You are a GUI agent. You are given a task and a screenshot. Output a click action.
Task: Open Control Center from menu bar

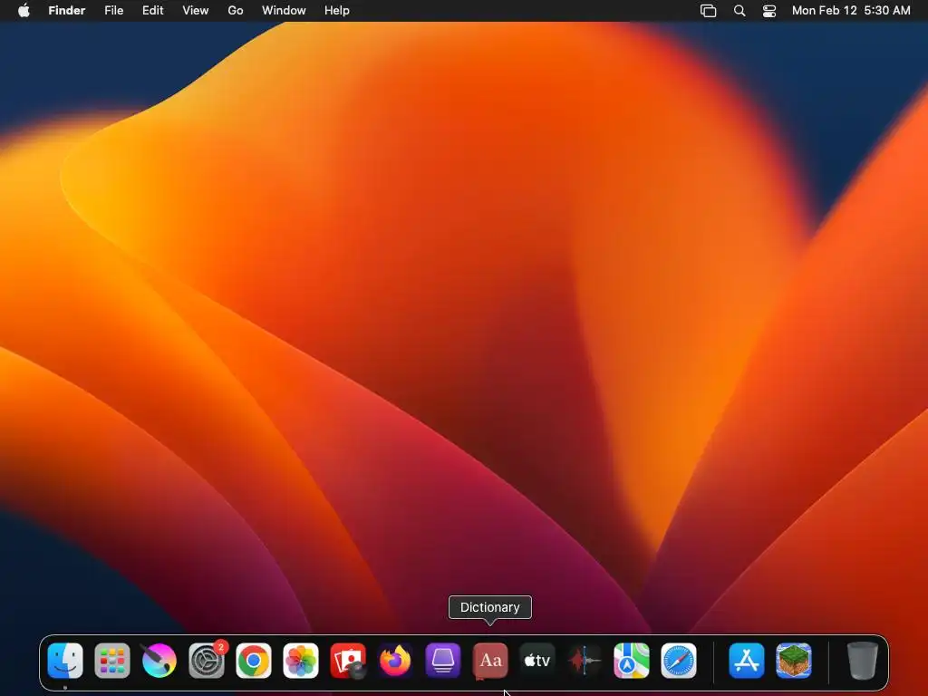pos(768,11)
